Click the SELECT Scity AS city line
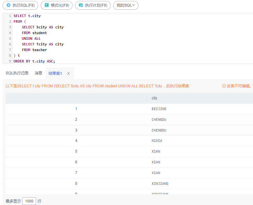The height and width of the screenshot is (205, 253). 43,27
